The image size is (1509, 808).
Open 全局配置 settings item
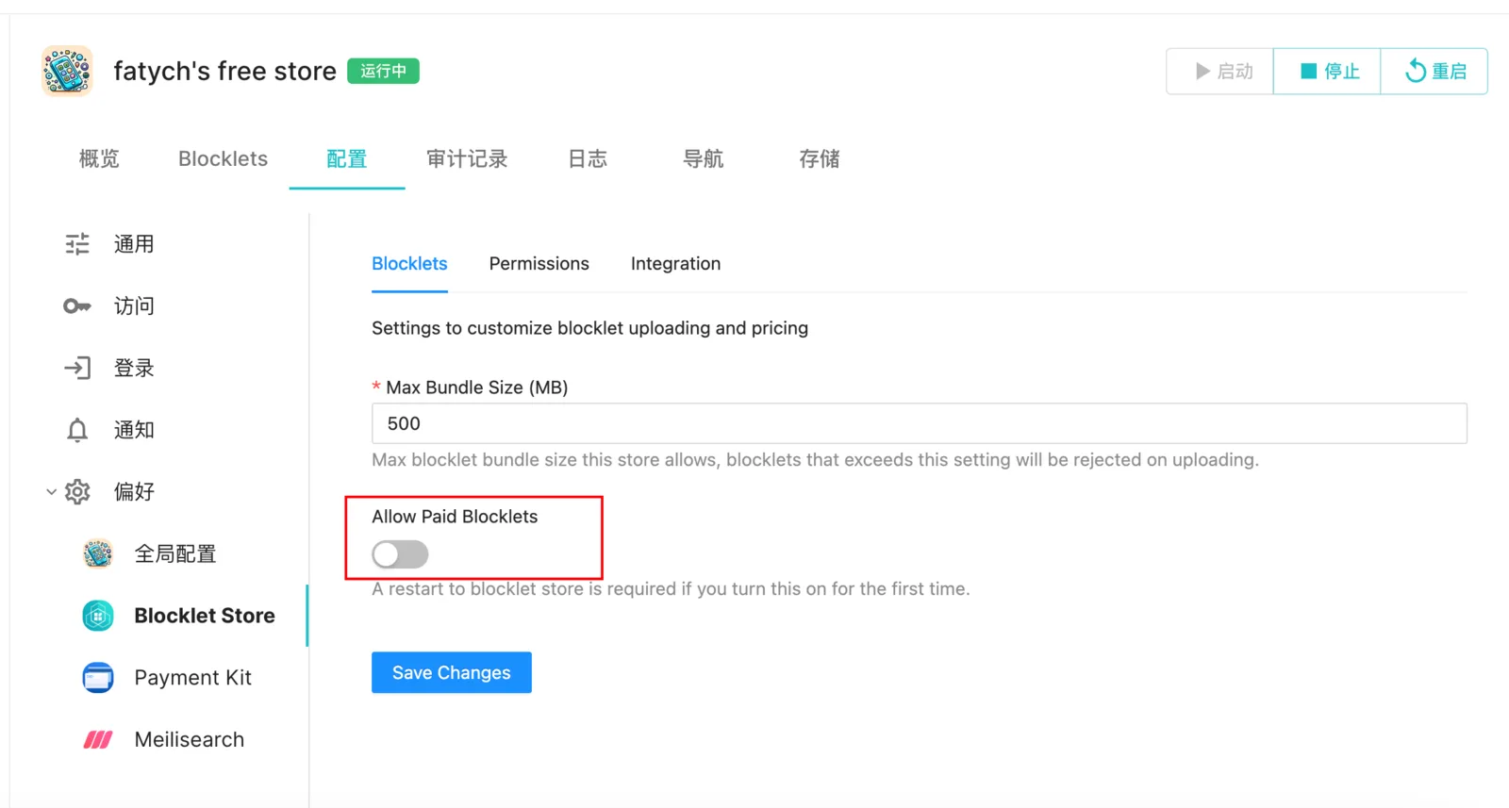coord(174,553)
